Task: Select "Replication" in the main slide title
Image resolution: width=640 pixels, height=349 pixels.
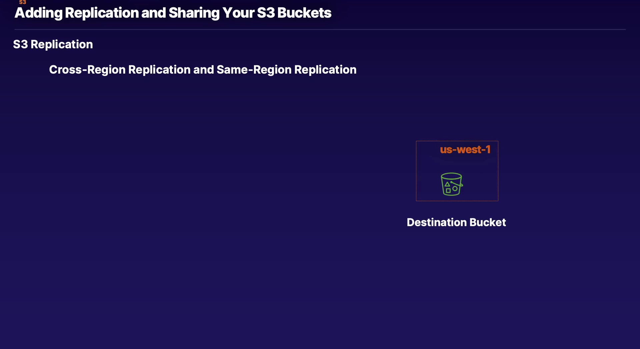Action: coord(102,13)
